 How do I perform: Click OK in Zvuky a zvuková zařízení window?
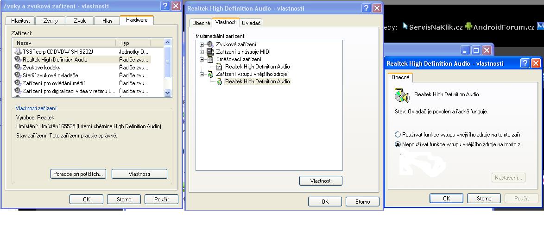coord(86,199)
